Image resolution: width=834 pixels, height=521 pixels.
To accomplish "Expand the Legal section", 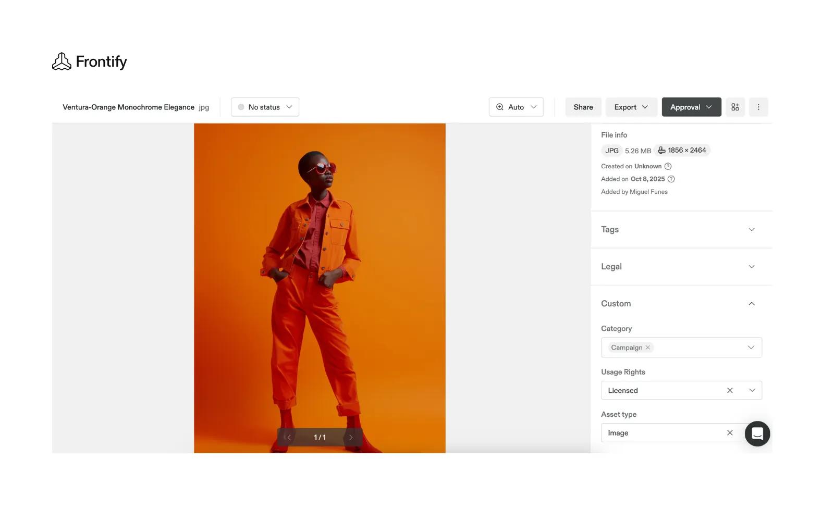I will pos(751,266).
